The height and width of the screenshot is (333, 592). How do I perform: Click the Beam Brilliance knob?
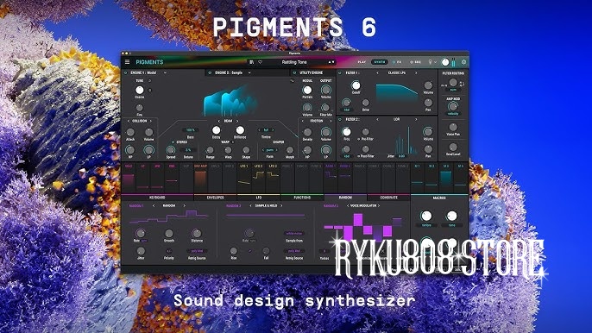pos(240,130)
